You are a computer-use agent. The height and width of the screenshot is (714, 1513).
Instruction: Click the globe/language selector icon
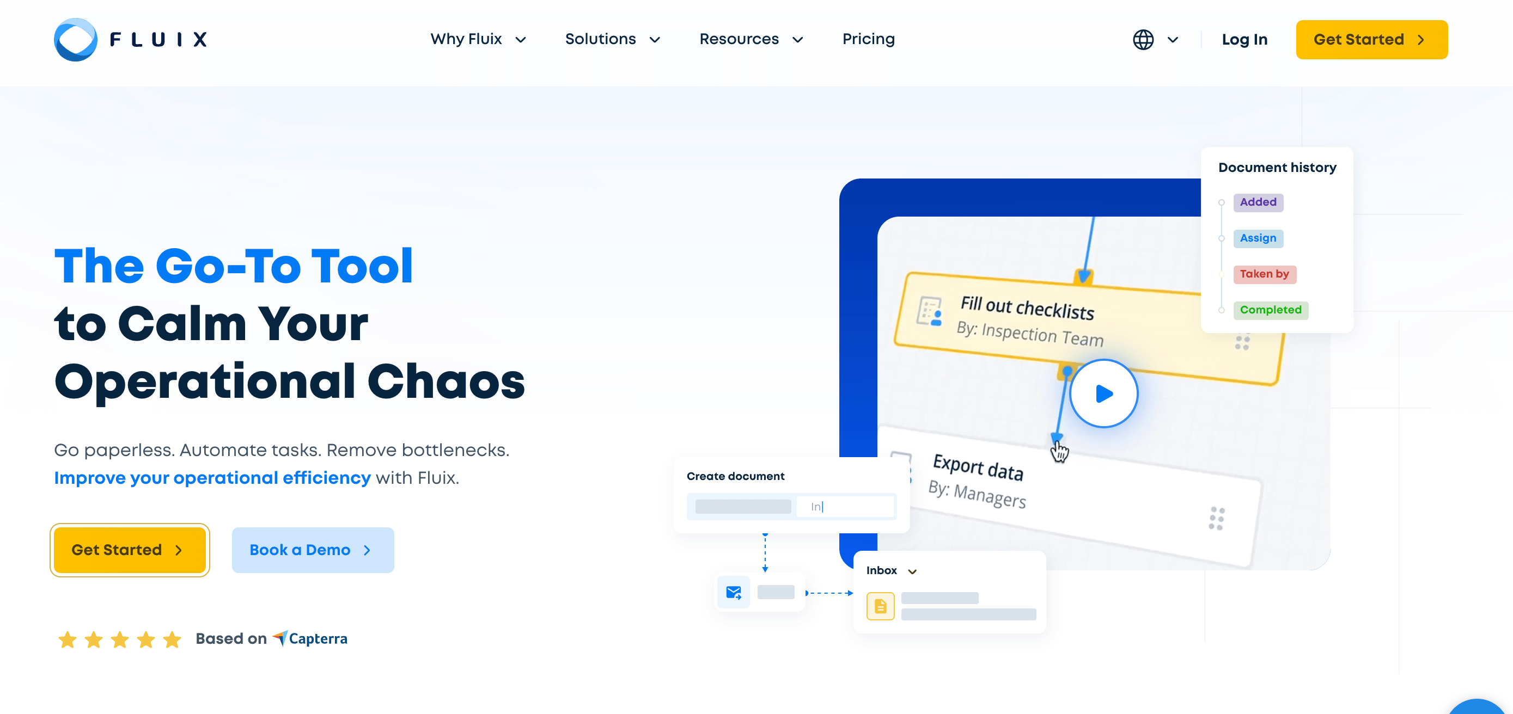pos(1143,40)
